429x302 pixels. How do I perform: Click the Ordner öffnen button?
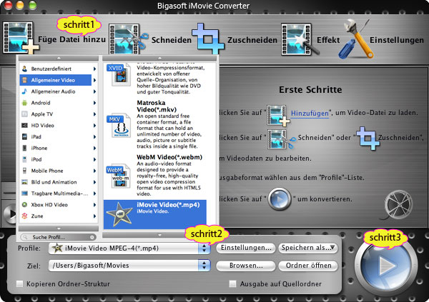click(308, 266)
